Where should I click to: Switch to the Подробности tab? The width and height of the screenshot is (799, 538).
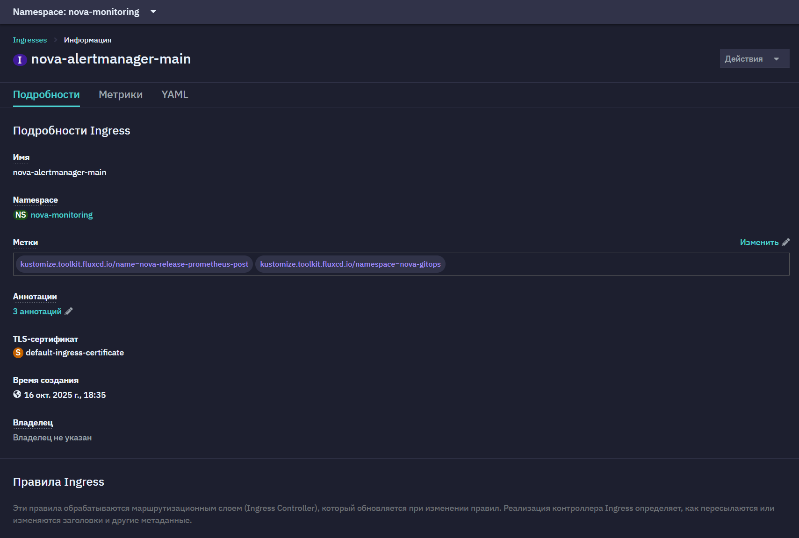tap(46, 94)
